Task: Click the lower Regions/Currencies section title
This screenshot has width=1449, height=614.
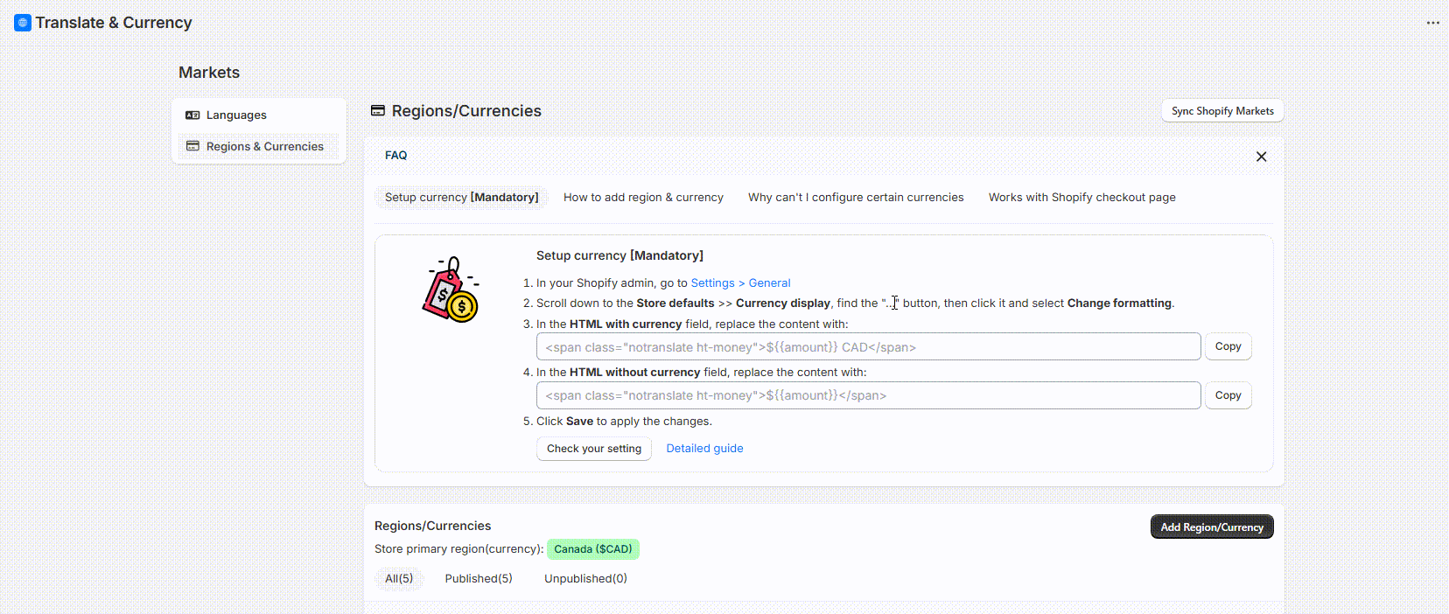Action: (x=432, y=526)
